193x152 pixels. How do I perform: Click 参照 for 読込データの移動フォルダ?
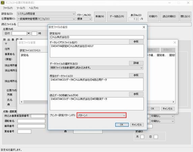(x=136, y=94)
